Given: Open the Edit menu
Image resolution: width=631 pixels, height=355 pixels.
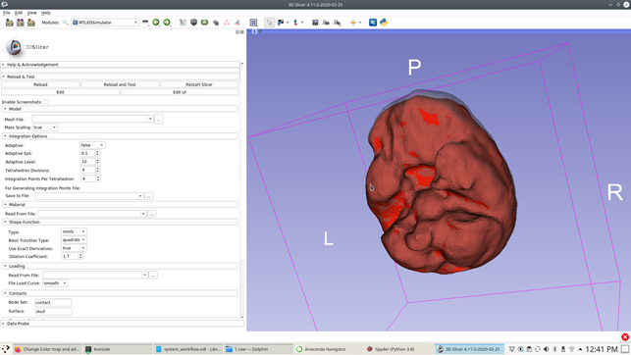Looking at the screenshot, I should (19, 13).
